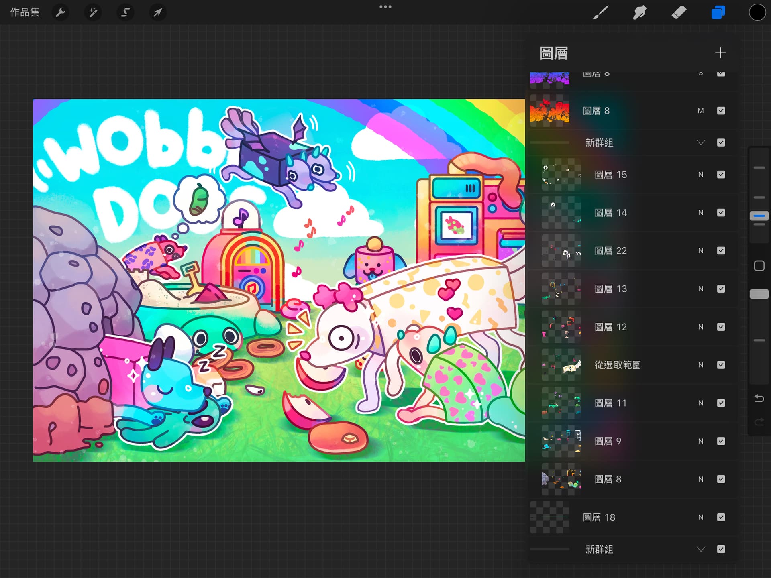Uncheck visibility of 圖層 18

pos(721,517)
